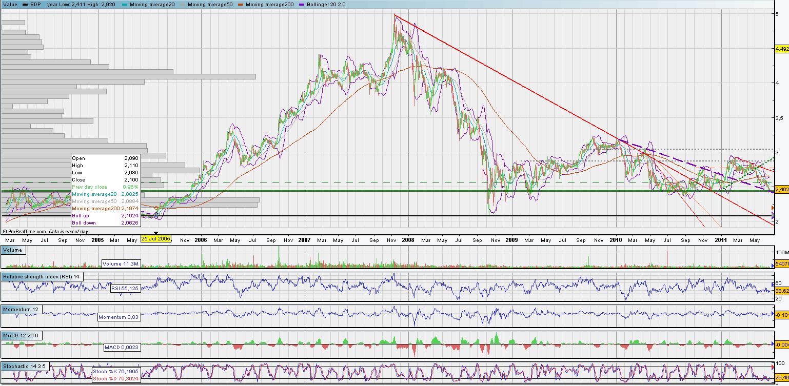Click Moving average20 2,0825 row in data box
Image resolution: width=789 pixels, height=386 pixels.
pos(106,194)
